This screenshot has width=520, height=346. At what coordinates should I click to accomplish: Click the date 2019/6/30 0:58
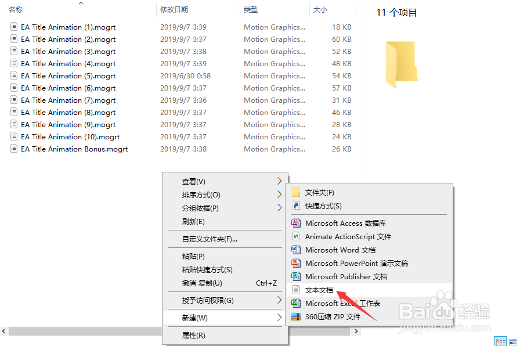coord(185,75)
